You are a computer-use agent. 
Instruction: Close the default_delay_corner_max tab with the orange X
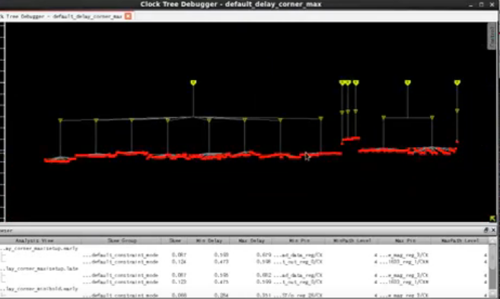pyautogui.click(x=128, y=16)
